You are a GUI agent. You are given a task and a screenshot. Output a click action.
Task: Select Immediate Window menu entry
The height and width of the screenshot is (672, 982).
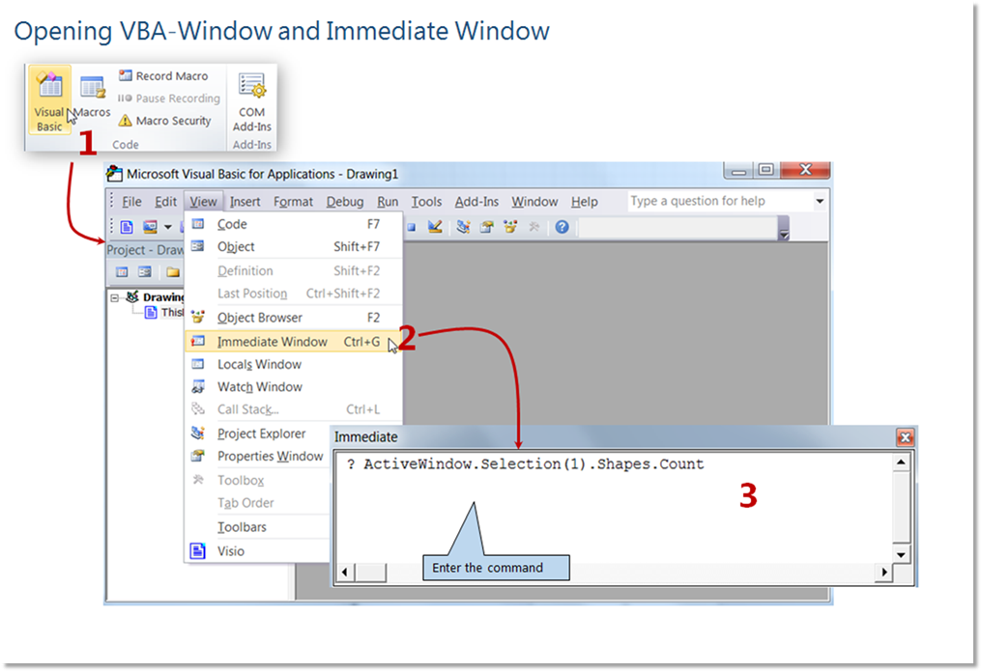pyautogui.click(x=293, y=342)
